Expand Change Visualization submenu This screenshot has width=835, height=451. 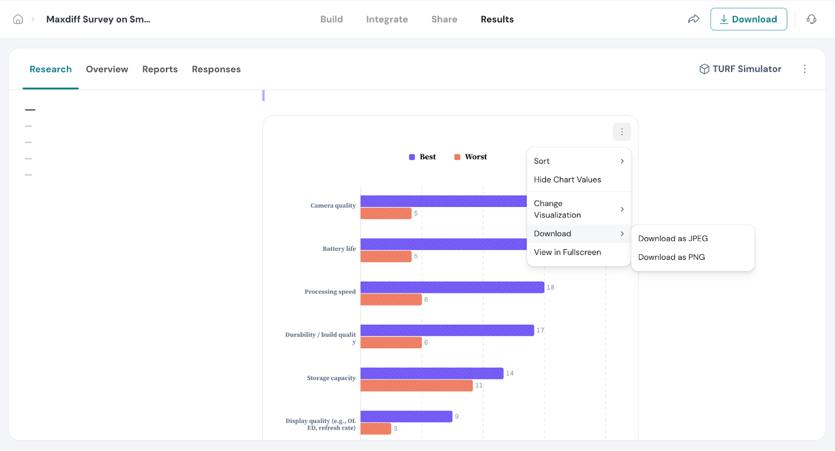578,209
